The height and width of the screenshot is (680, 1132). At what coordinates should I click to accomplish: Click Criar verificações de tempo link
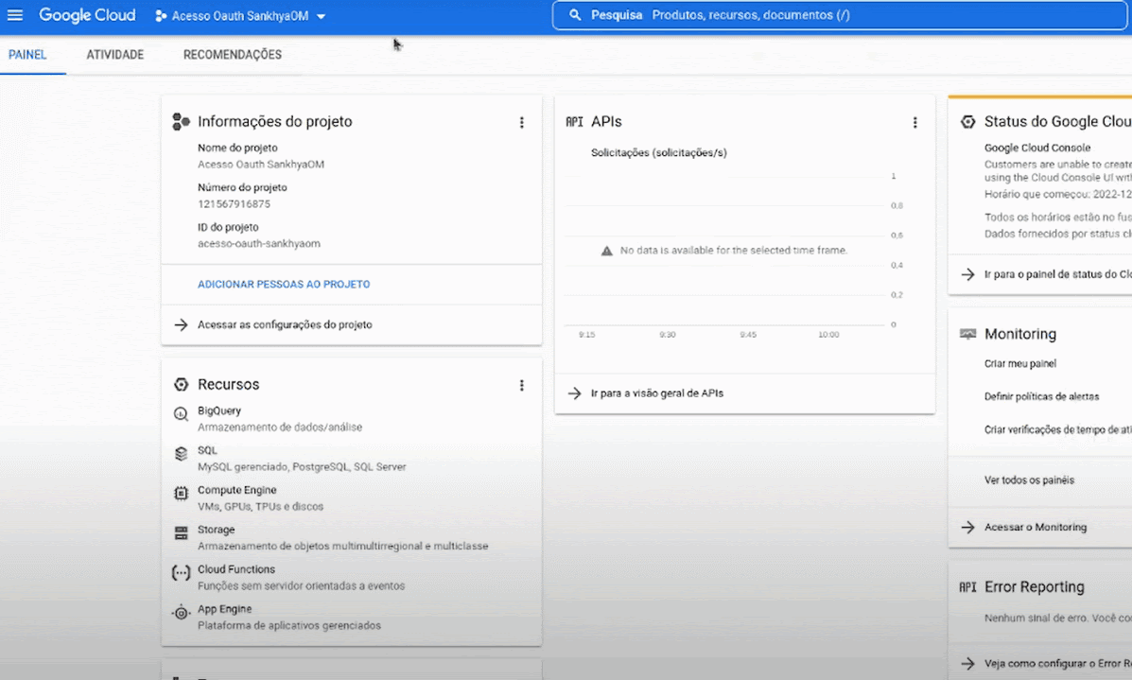pos(1057,429)
